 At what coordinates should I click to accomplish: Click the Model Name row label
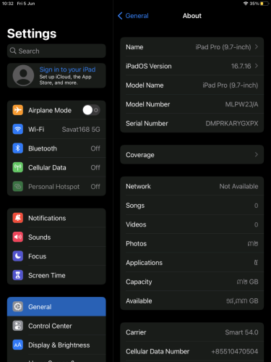tap(145, 85)
